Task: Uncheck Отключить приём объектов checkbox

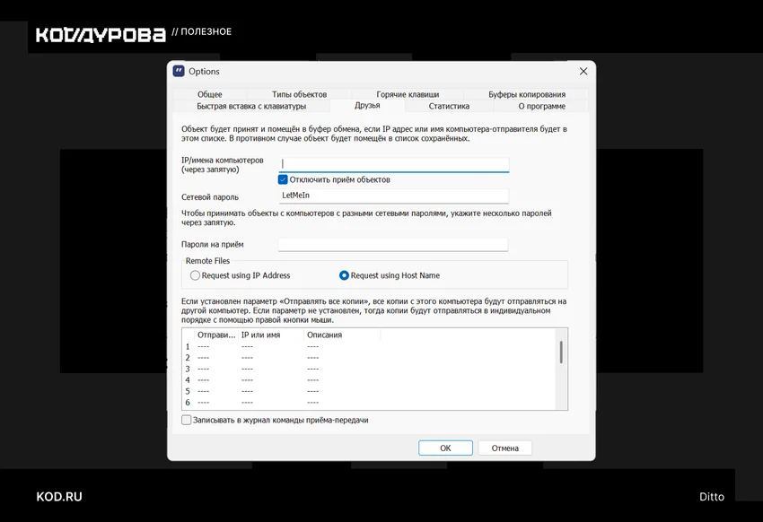Action: point(283,180)
